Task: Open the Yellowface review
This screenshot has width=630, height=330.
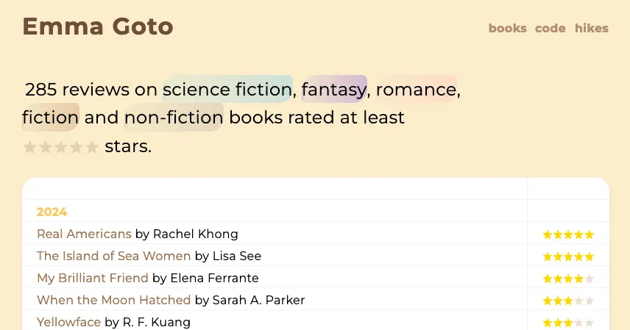Action: pyautogui.click(x=68, y=322)
